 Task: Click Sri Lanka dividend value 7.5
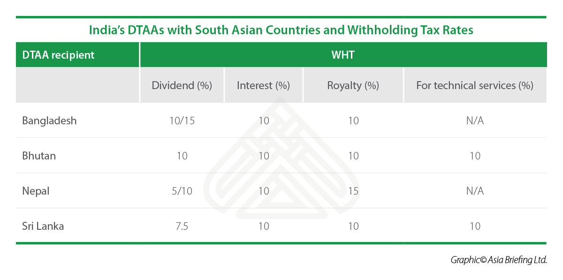182,226
